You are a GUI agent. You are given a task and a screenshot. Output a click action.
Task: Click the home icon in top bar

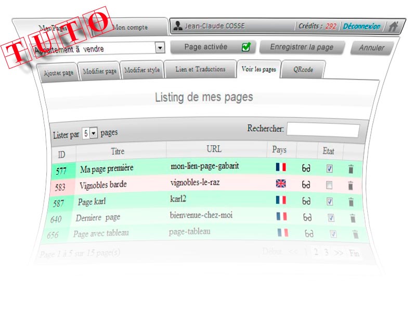click(x=394, y=27)
